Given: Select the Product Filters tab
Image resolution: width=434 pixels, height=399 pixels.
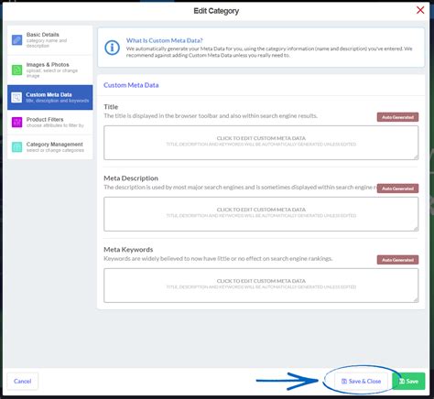Looking at the screenshot, I should pyautogui.click(x=50, y=123).
